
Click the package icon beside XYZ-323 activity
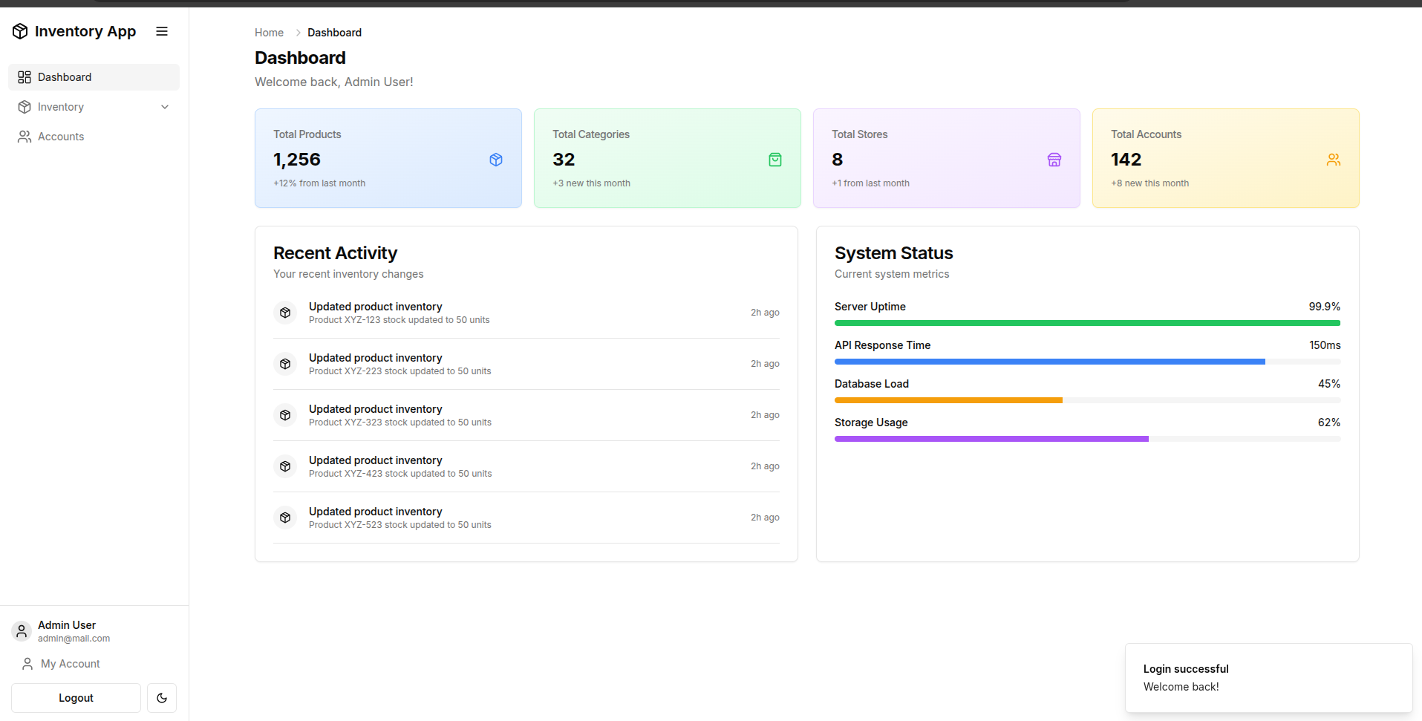(285, 415)
